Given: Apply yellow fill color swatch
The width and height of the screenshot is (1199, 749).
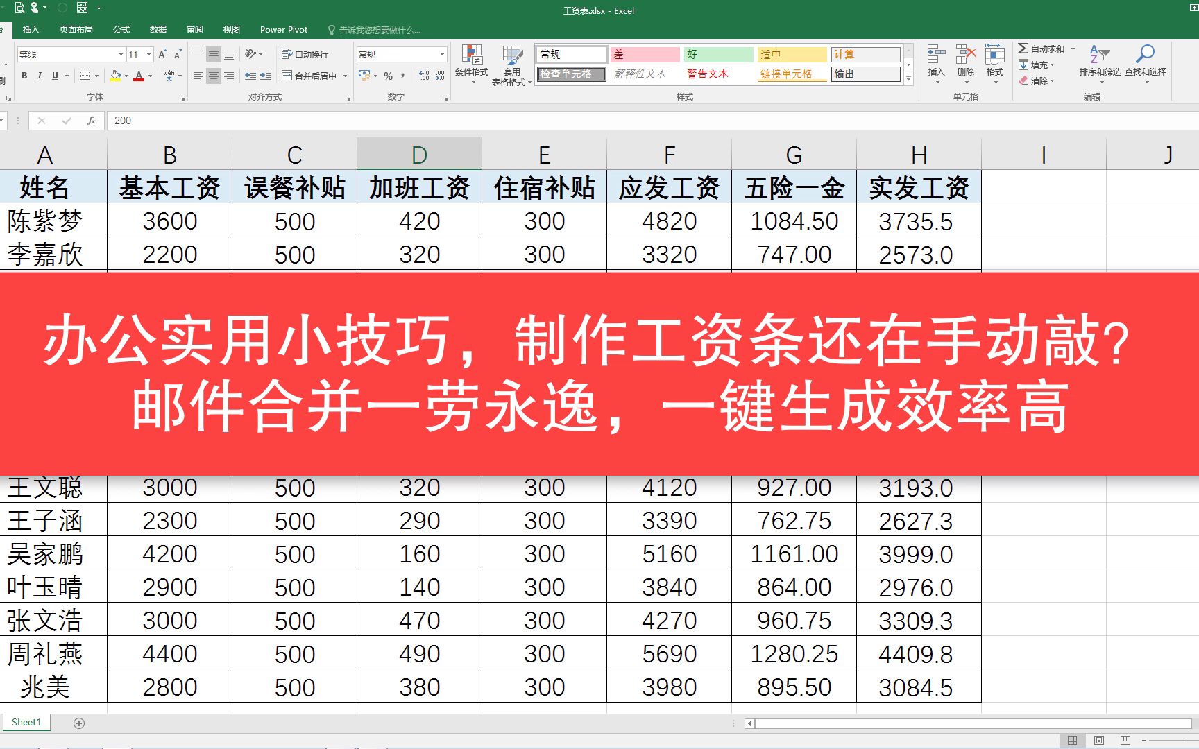Looking at the screenshot, I should (x=116, y=76).
